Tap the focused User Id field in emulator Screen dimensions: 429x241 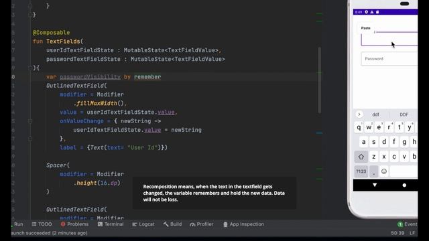click(x=389, y=39)
